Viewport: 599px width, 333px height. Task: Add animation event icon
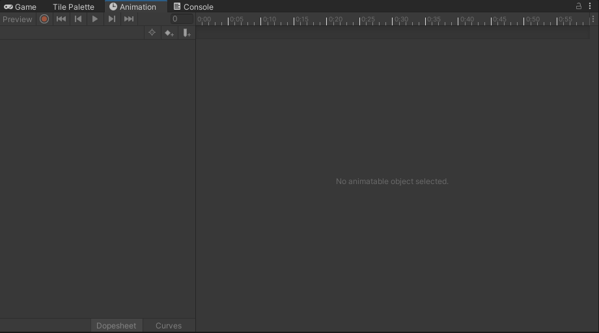187,33
